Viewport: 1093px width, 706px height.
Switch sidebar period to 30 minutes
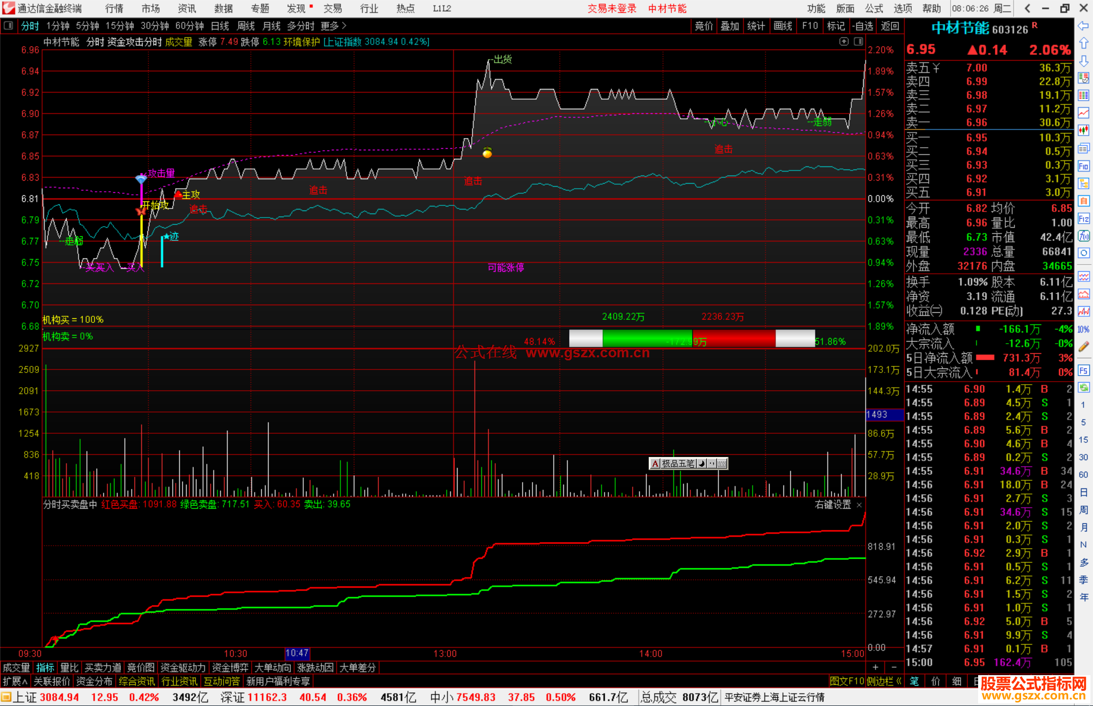[x=1083, y=457]
